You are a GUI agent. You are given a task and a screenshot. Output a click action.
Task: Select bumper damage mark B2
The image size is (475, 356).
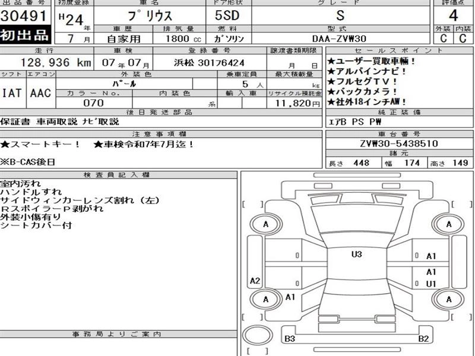(x=423, y=339)
